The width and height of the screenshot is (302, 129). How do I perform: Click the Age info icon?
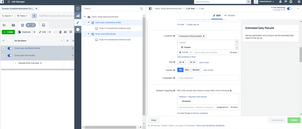(174, 62)
